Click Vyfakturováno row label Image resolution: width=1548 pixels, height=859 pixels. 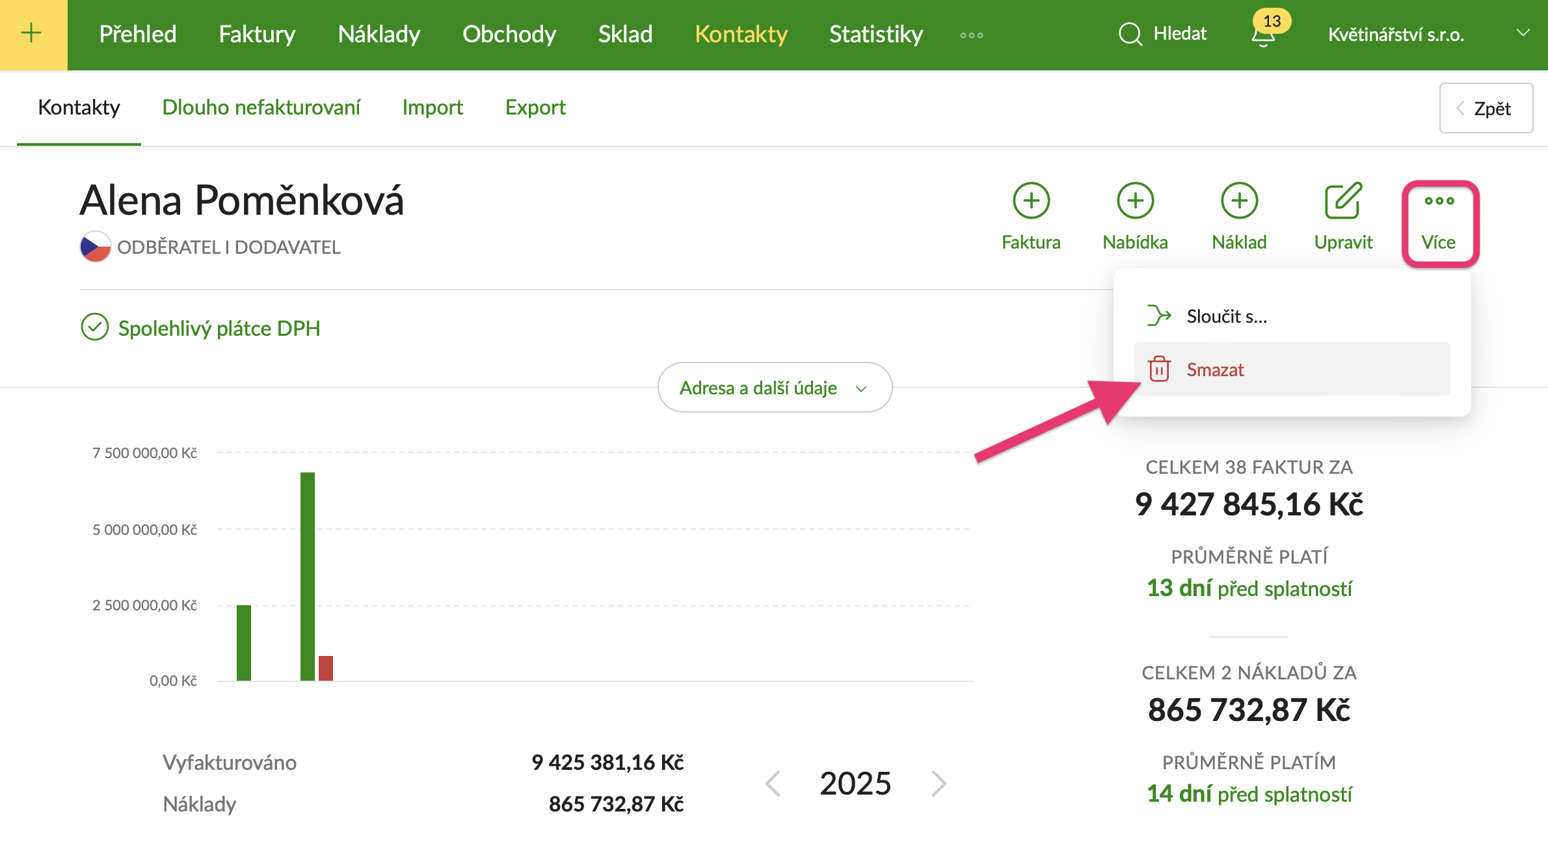point(230,762)
